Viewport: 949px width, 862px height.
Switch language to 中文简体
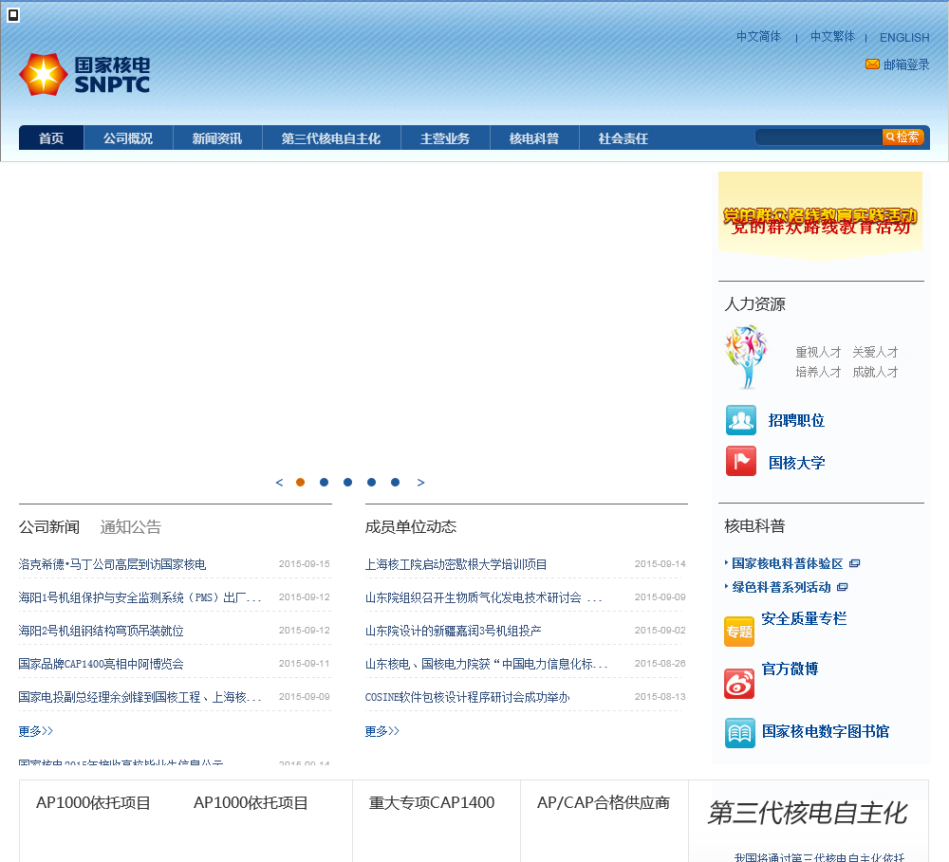(x=758, y=37)
